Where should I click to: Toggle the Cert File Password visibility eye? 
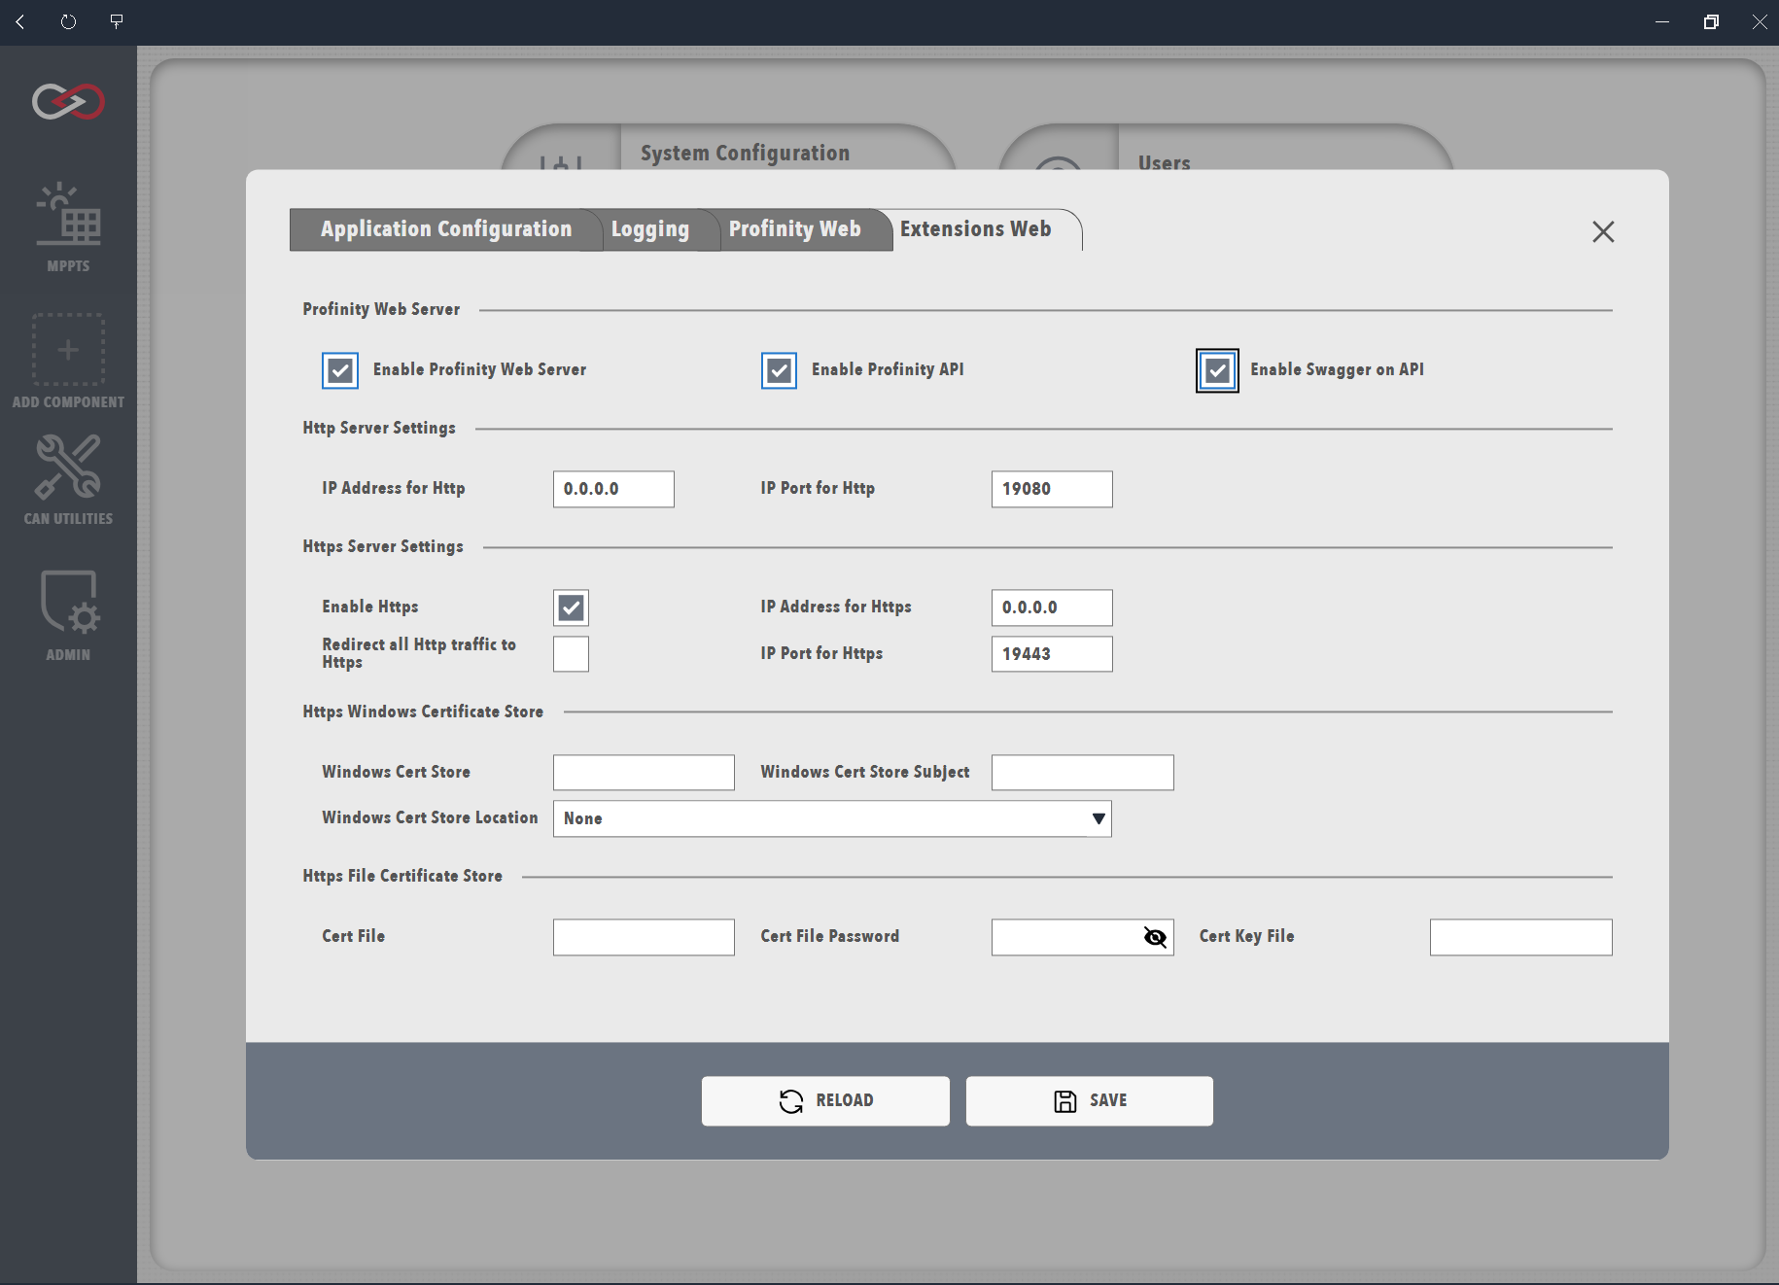(1155, 937)
